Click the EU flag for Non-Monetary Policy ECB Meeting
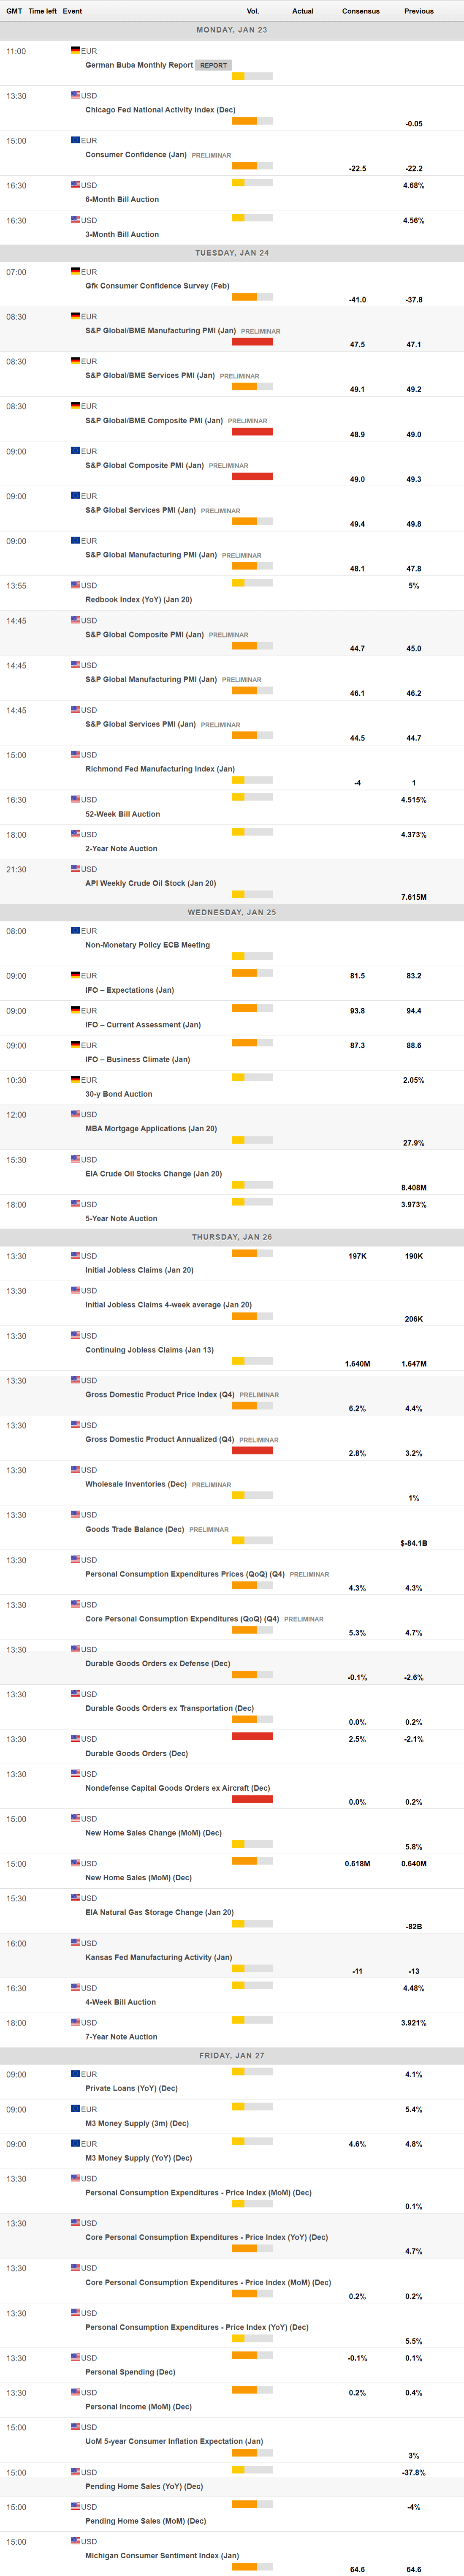Screen dimensions: 464x2576 75,930
